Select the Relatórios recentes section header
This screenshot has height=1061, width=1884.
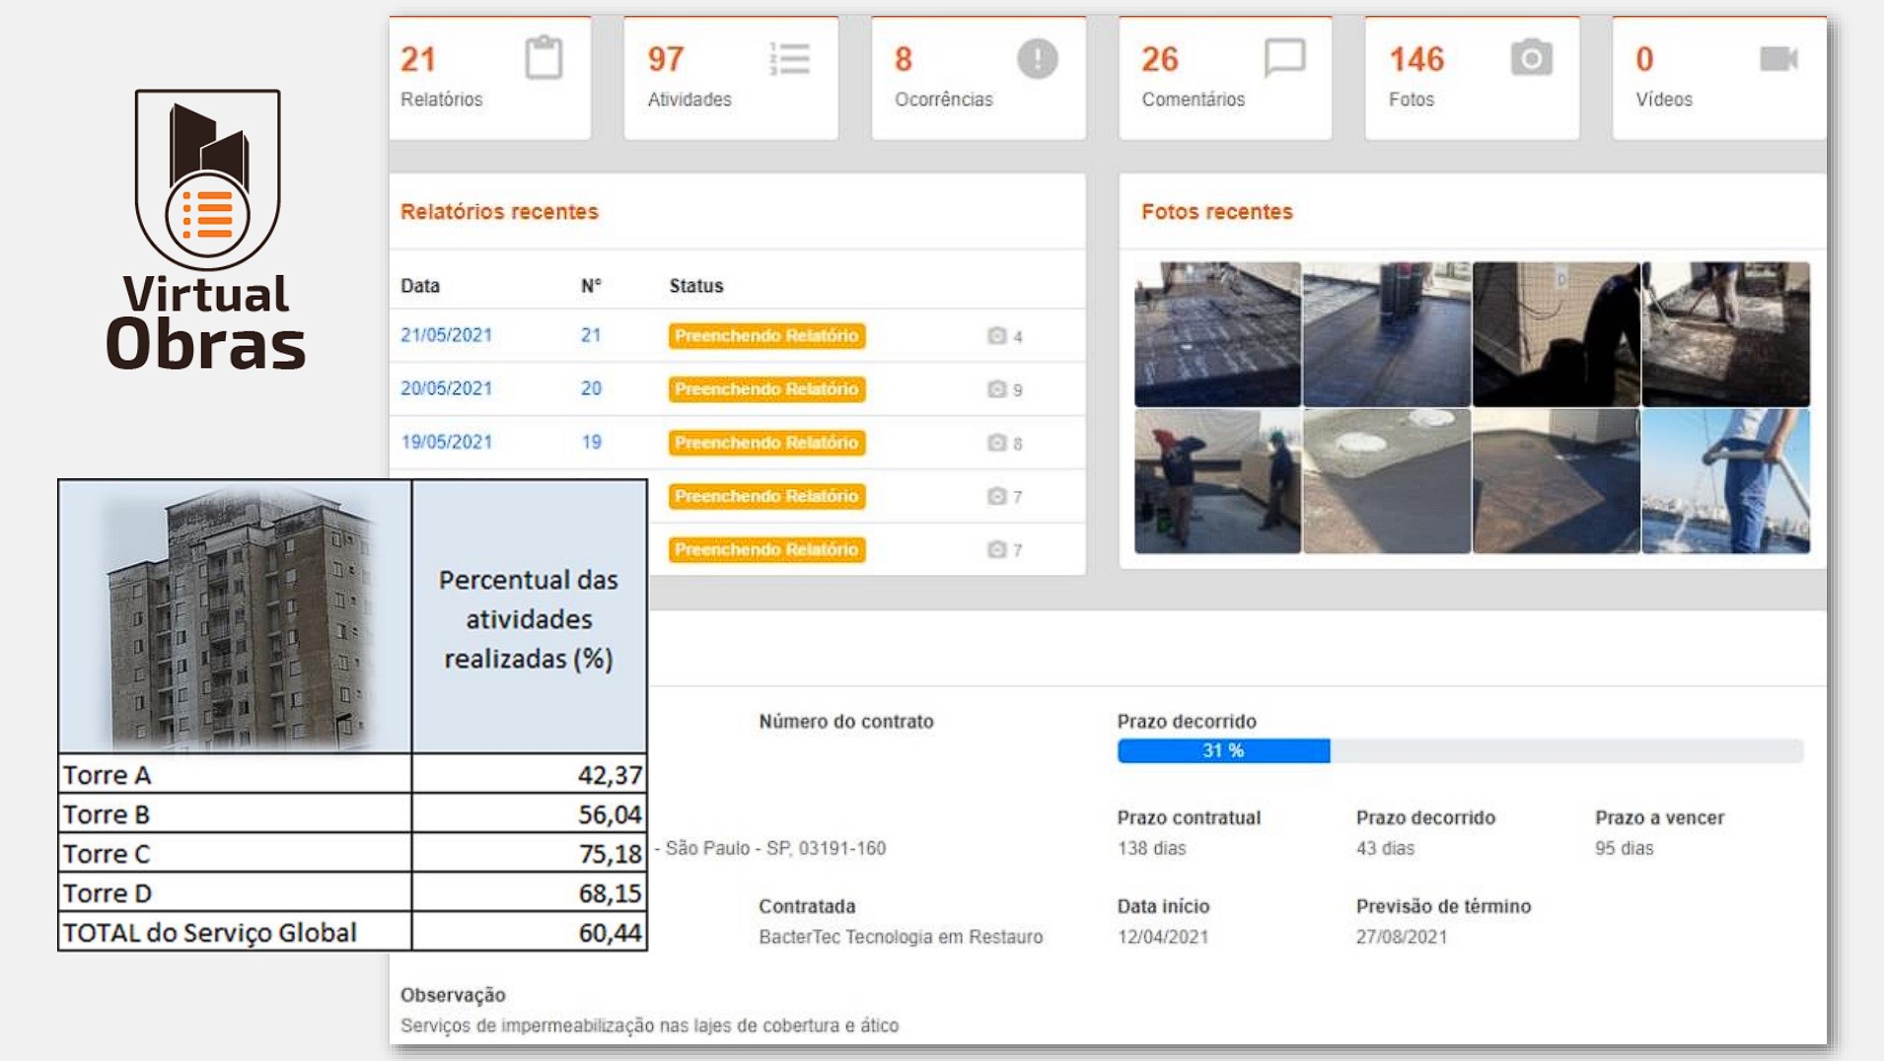tap(498, 211)
